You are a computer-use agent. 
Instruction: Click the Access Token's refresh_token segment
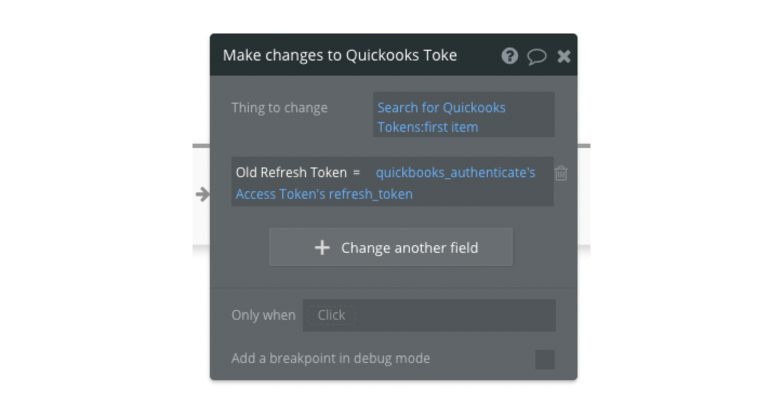coord(324,194)
